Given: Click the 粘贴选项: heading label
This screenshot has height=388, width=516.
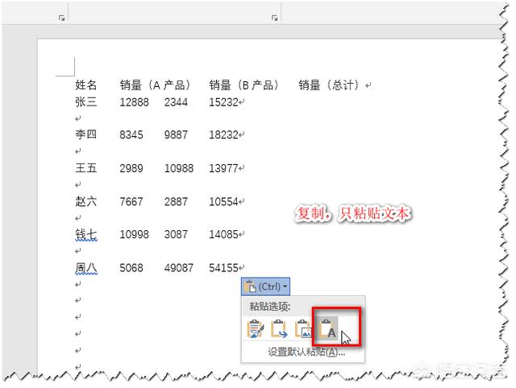Looking at the screenshot, I should [269, 306].
